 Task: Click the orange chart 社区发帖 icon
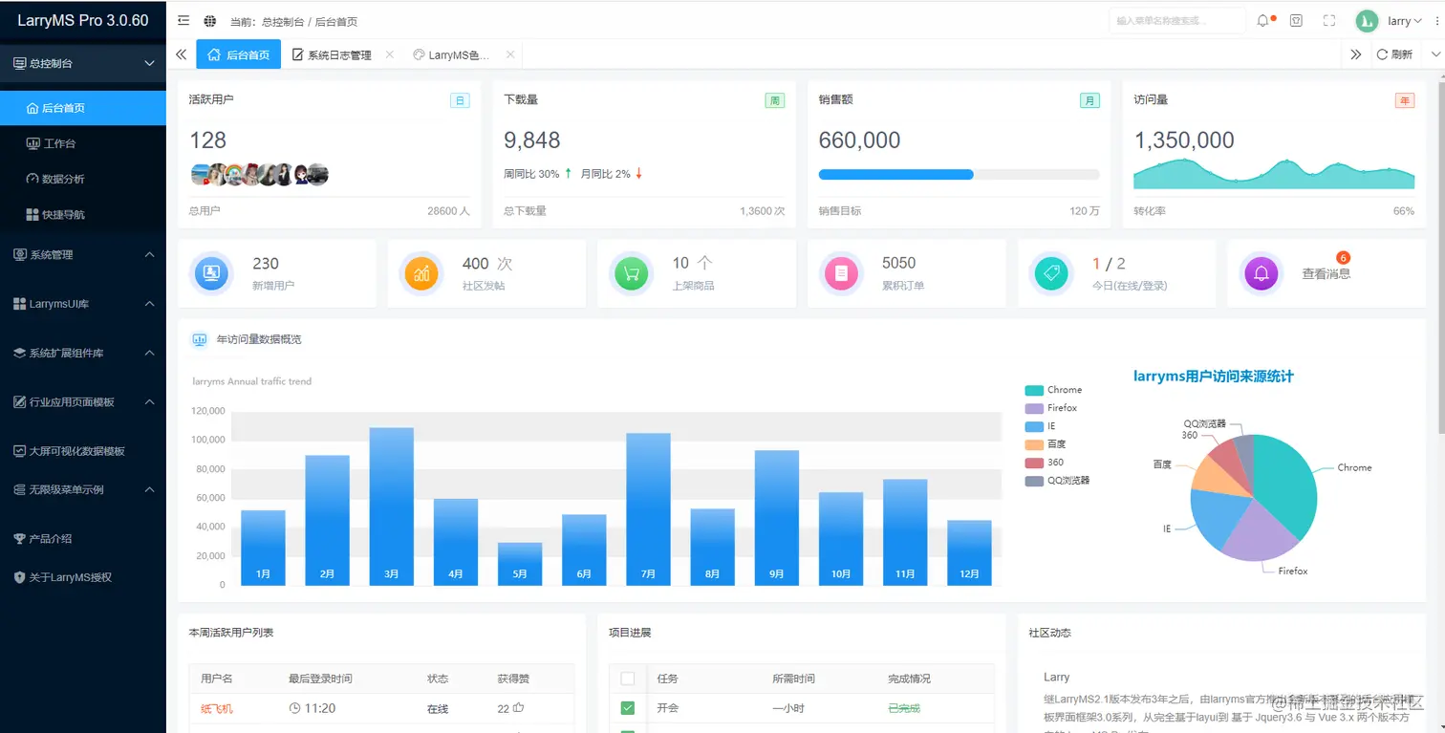[421, 273]
